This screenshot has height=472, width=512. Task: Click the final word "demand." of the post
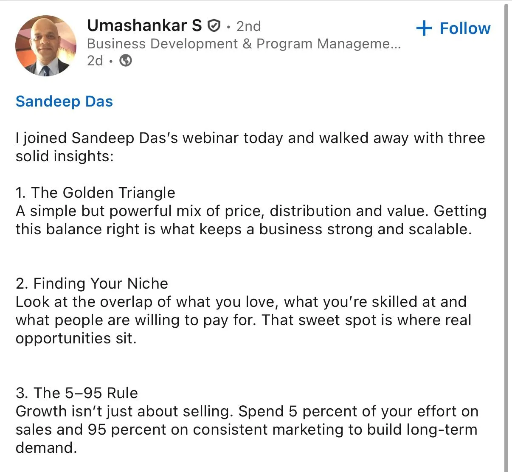tap(46, 448)
